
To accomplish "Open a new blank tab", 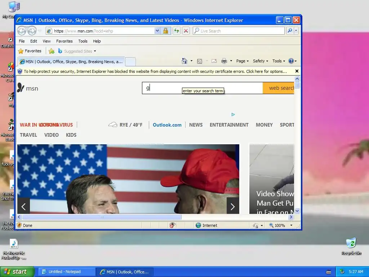I will coord(130,62).
